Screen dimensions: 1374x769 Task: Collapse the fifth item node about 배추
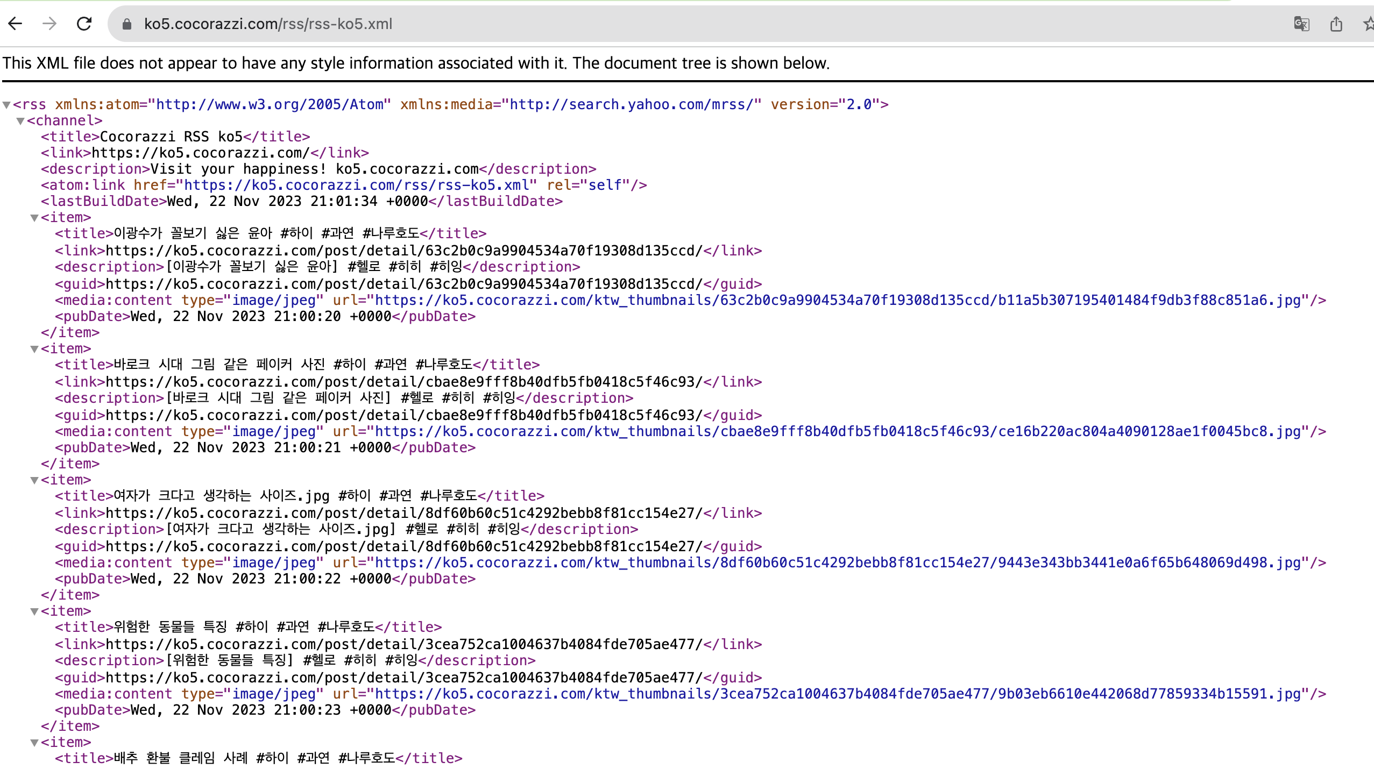click(x=34, y=743)
